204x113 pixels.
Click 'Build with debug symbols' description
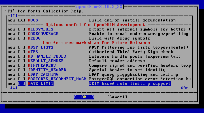pyautogui.click(x=120, y=38)
